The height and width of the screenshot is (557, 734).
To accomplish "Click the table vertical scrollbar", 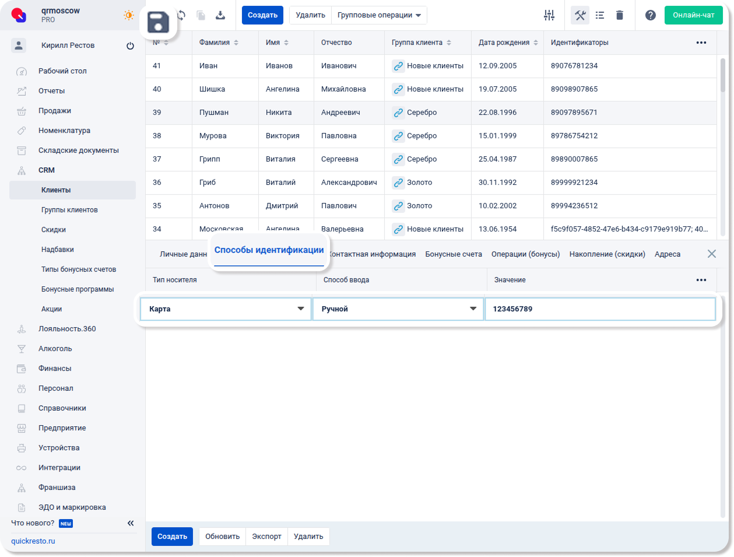I will pos(723,76).
